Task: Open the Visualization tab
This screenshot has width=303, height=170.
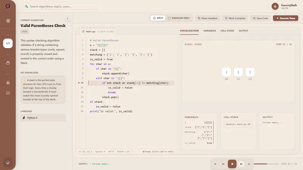Action: [x=189, y=31]
